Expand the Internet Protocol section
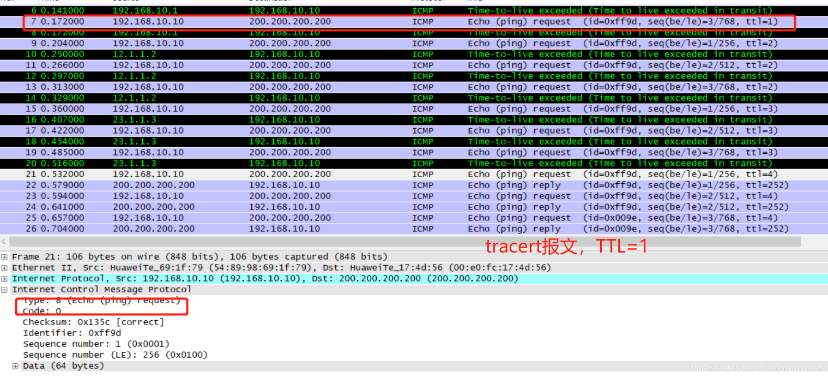The width and height of the screenshot is (828, 378). [x=5, y=279]
